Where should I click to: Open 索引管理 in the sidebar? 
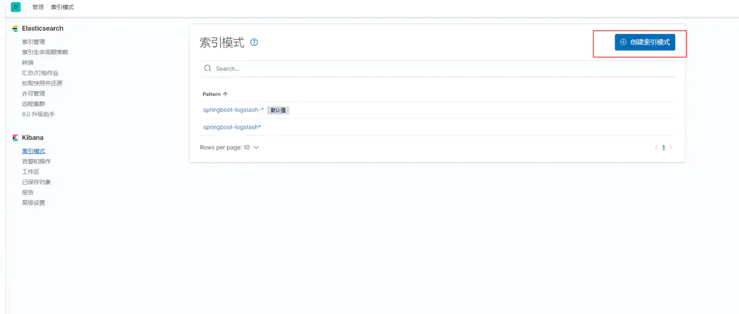[33, 42]
